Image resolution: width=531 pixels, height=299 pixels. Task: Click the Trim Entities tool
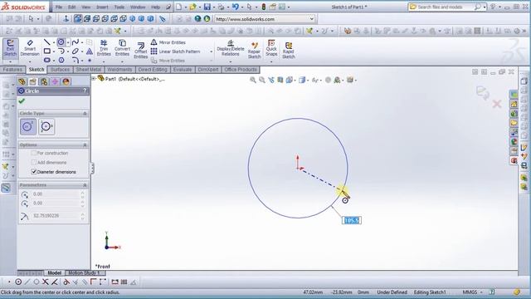[x=104, y=48]
